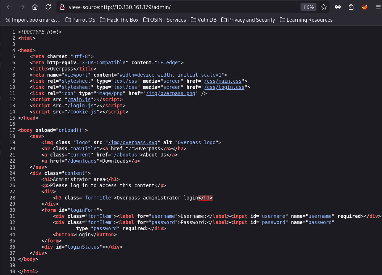Open the OSINT Services bookmarks folder

(x=165, y=20)
